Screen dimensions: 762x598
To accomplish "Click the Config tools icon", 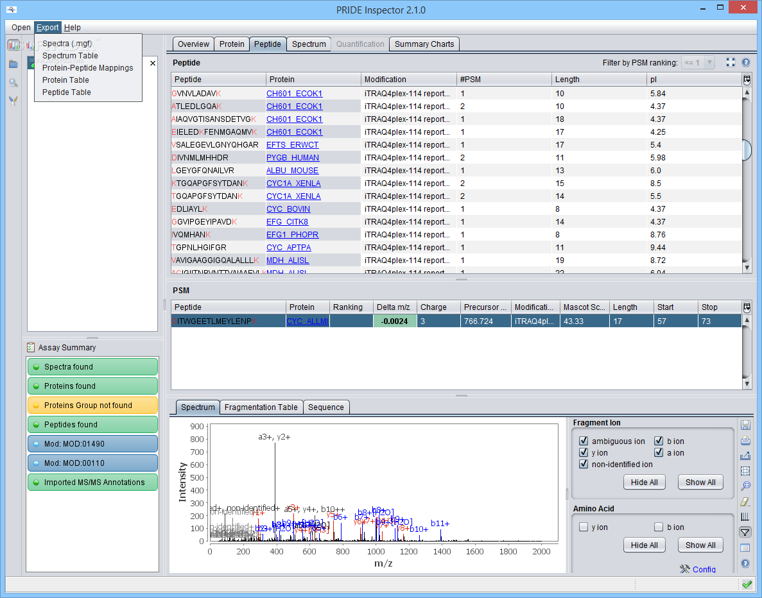I will click(685, 569).
